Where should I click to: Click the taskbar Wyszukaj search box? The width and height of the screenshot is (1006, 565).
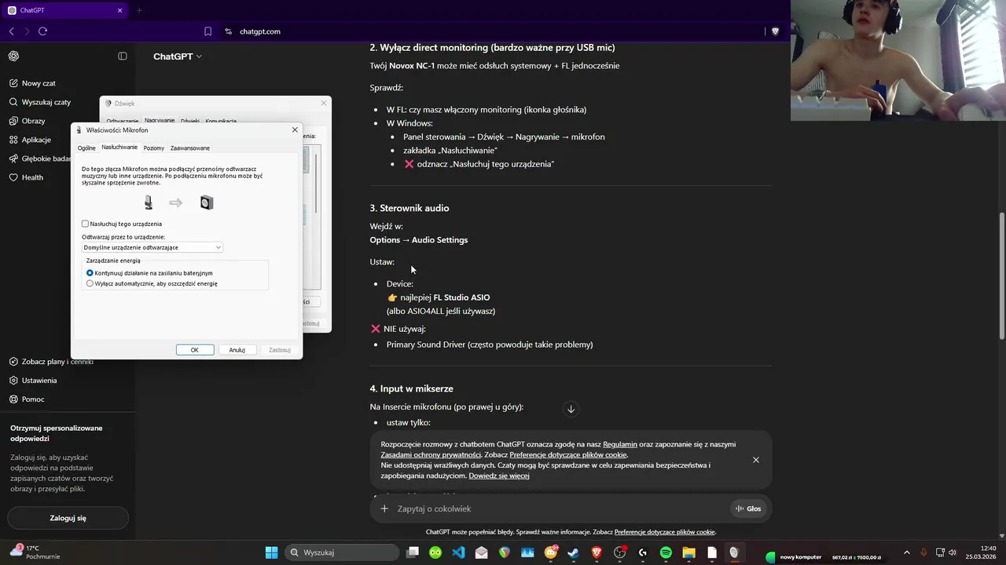pos(342,552)
